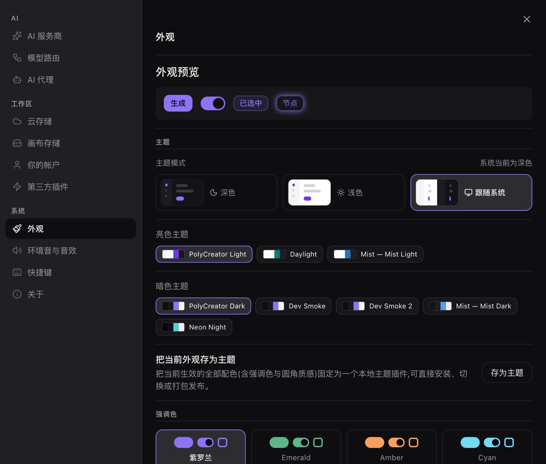The height and width of the screenshot is (464, 546).
Task: Select the Amber accent color
Action: click(392, 447)
